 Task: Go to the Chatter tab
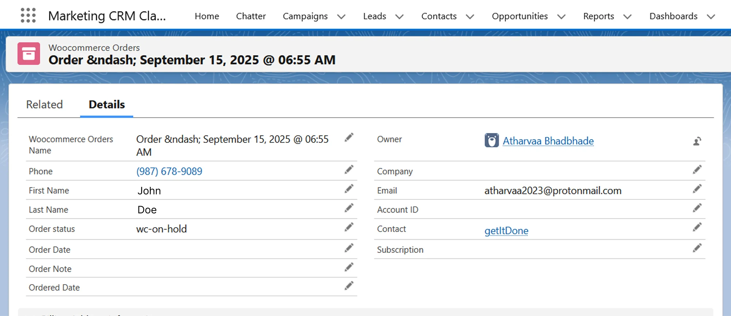pyautogui.click(x=251, y=16)
